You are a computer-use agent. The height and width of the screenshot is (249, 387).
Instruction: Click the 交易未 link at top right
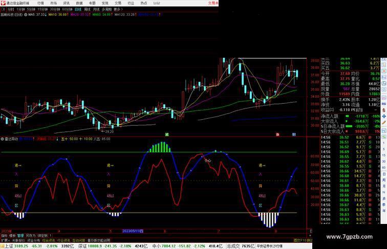pos(213,3)
